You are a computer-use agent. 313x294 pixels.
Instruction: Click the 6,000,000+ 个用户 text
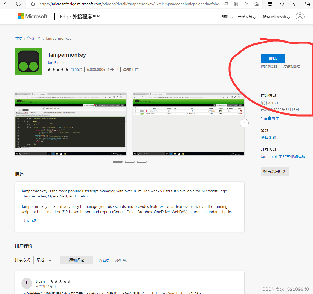click(103, 69)
